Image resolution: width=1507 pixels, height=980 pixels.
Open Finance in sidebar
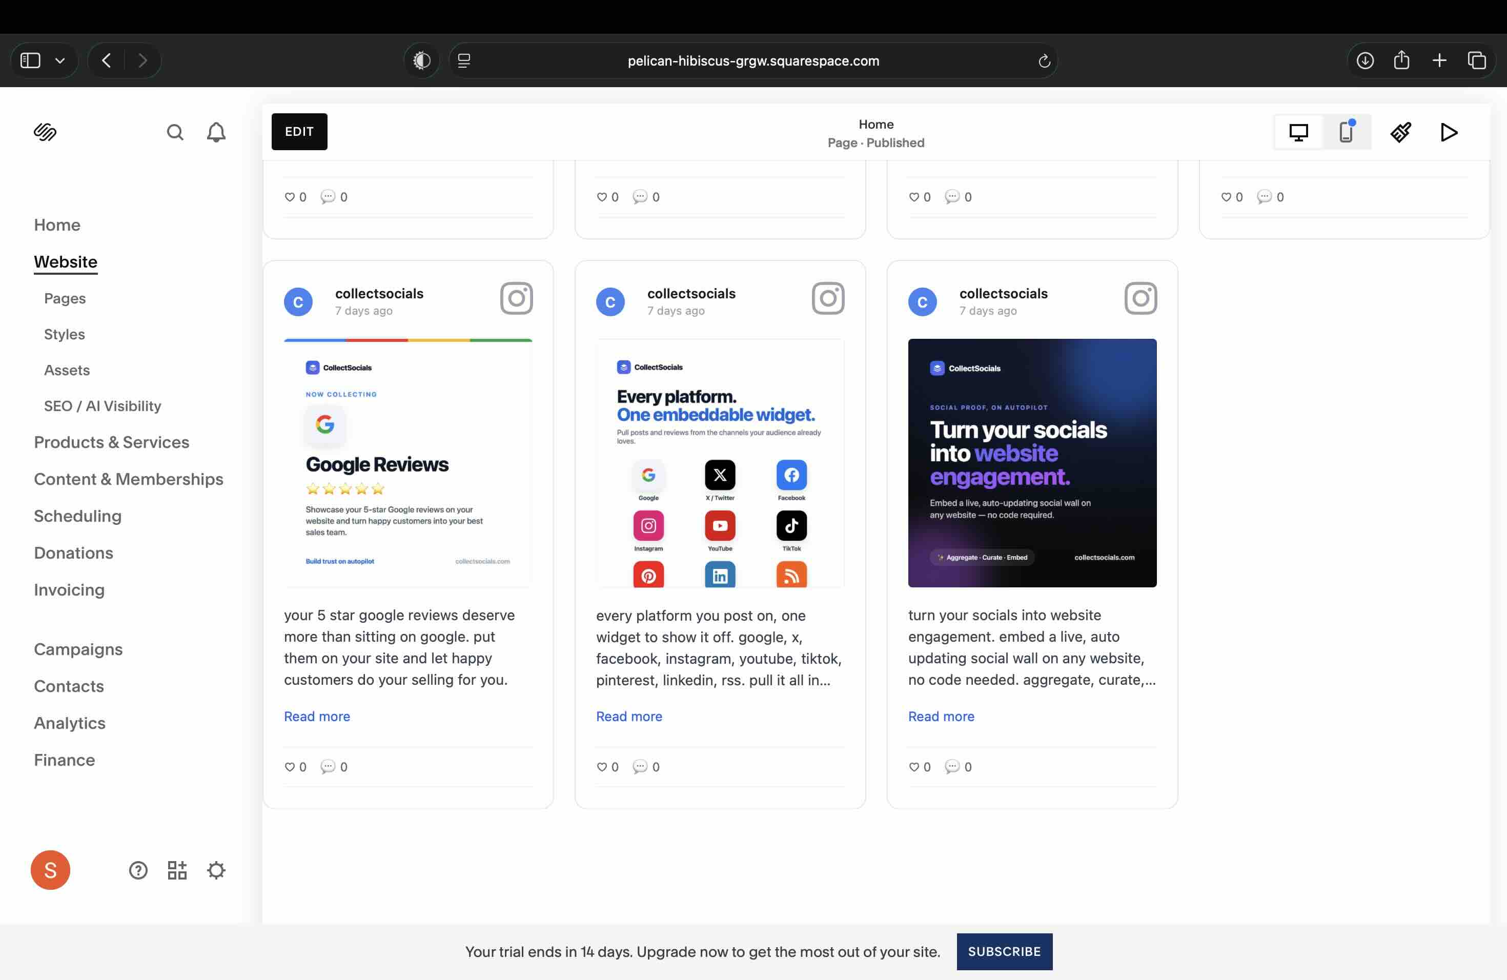[x=64, y=760]
